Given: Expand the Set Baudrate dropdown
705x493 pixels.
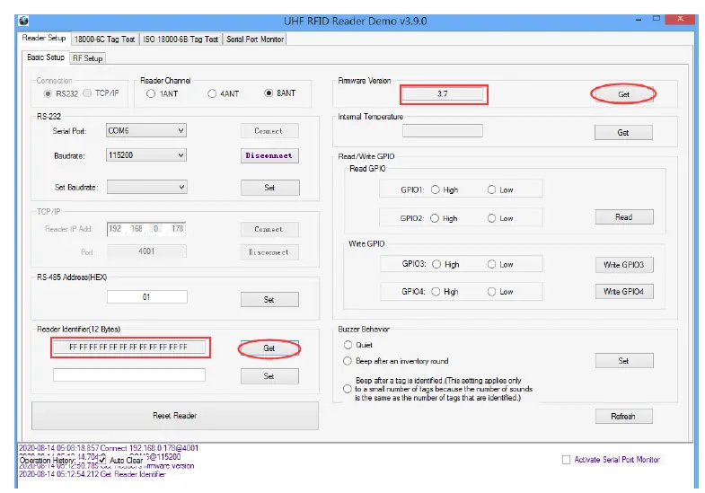Looking at the screenshot, I should (146, 187).
